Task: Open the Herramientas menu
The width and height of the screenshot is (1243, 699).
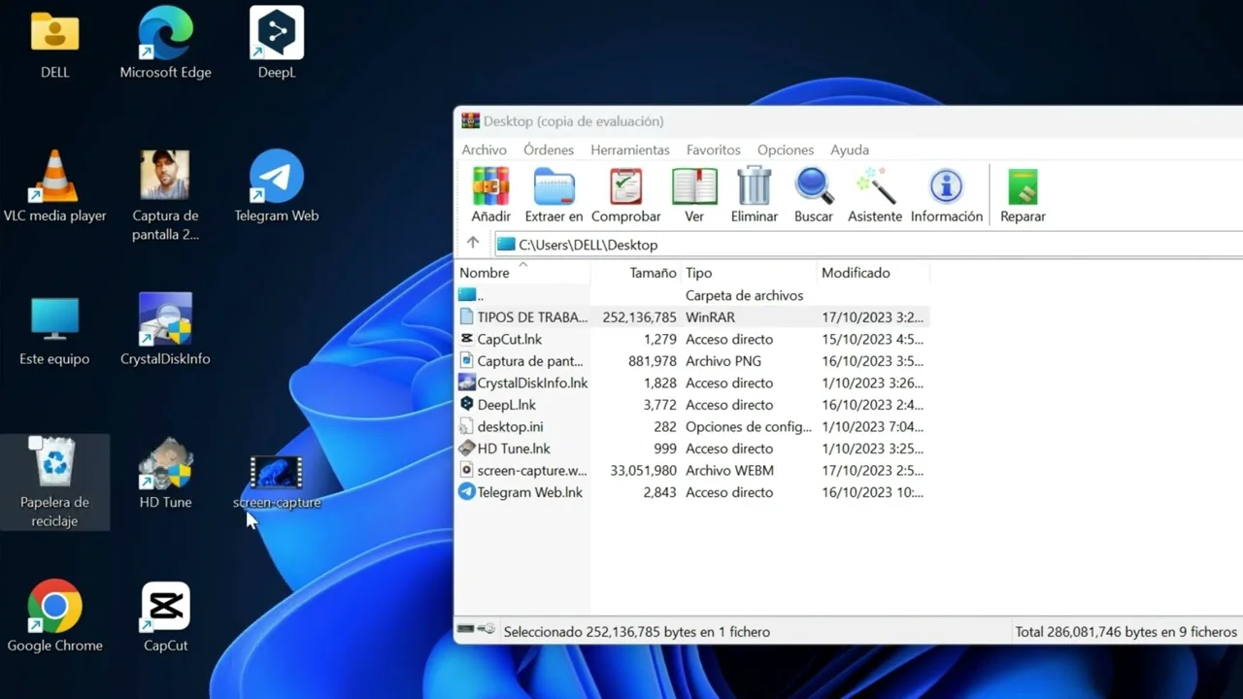Action: point(629,150)
